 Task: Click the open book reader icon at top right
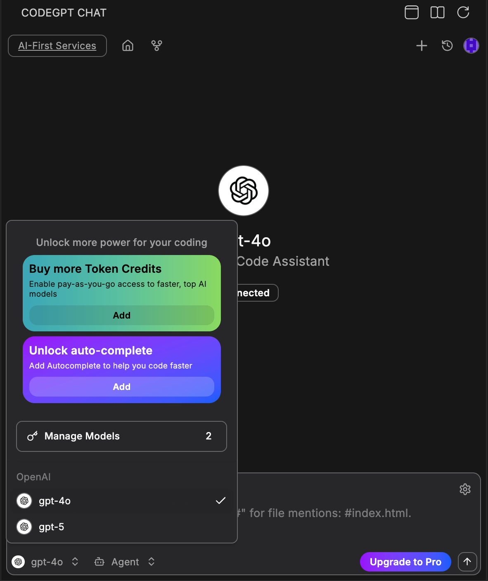(x=437, y=12)
